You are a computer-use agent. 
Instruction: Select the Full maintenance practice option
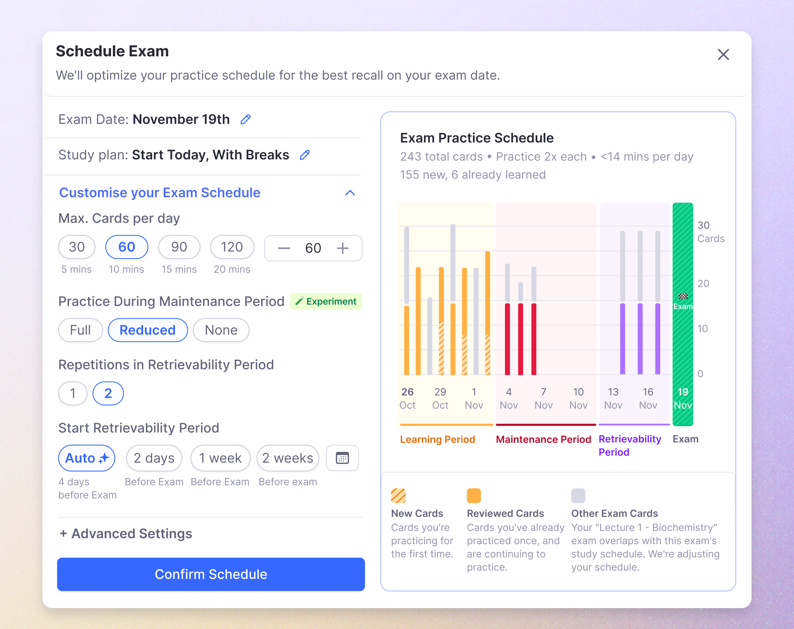(80, 330)
